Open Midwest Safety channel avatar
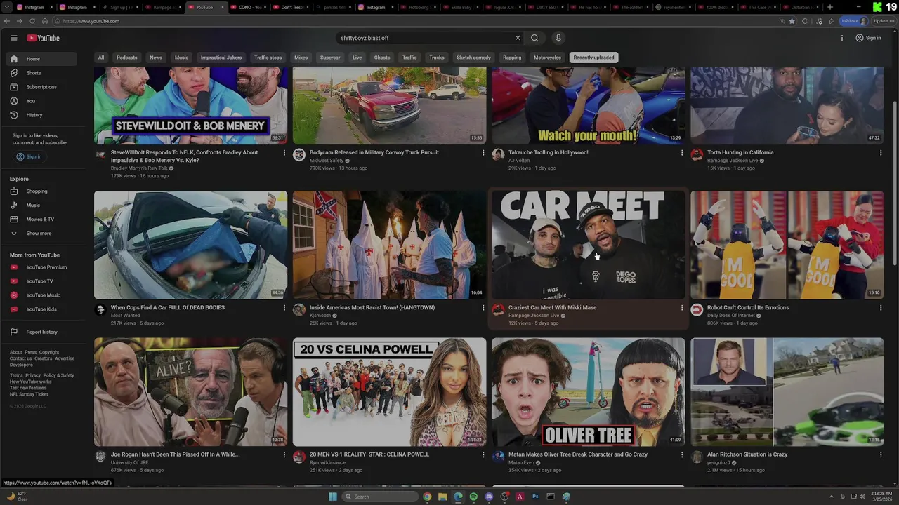899x505 pixels. pos(299,155)
